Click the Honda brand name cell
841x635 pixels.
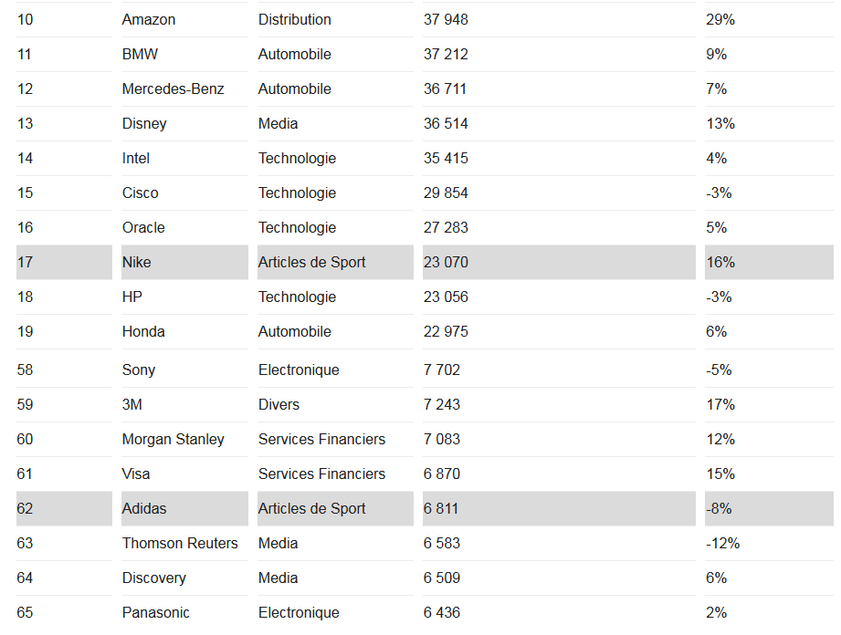[143, 331]
